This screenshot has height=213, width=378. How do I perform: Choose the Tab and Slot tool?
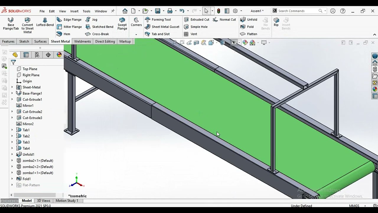[157, 34]
